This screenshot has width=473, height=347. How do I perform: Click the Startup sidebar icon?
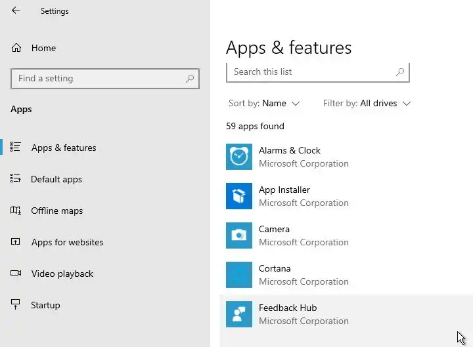coord(16,305)
